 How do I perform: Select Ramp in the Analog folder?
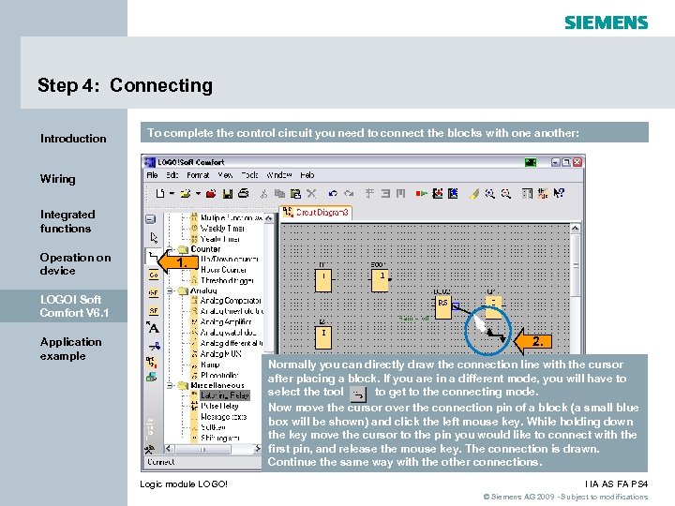pyautogui.click(x=210, y=365)
